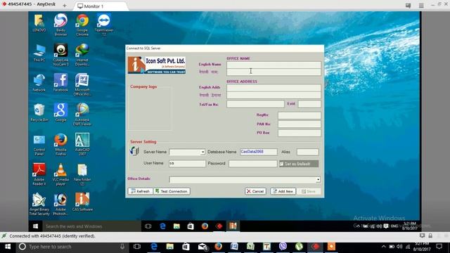Toggle the Set as Default checkbox
Viewport: 450px width, 253px height.
(281, 164)
